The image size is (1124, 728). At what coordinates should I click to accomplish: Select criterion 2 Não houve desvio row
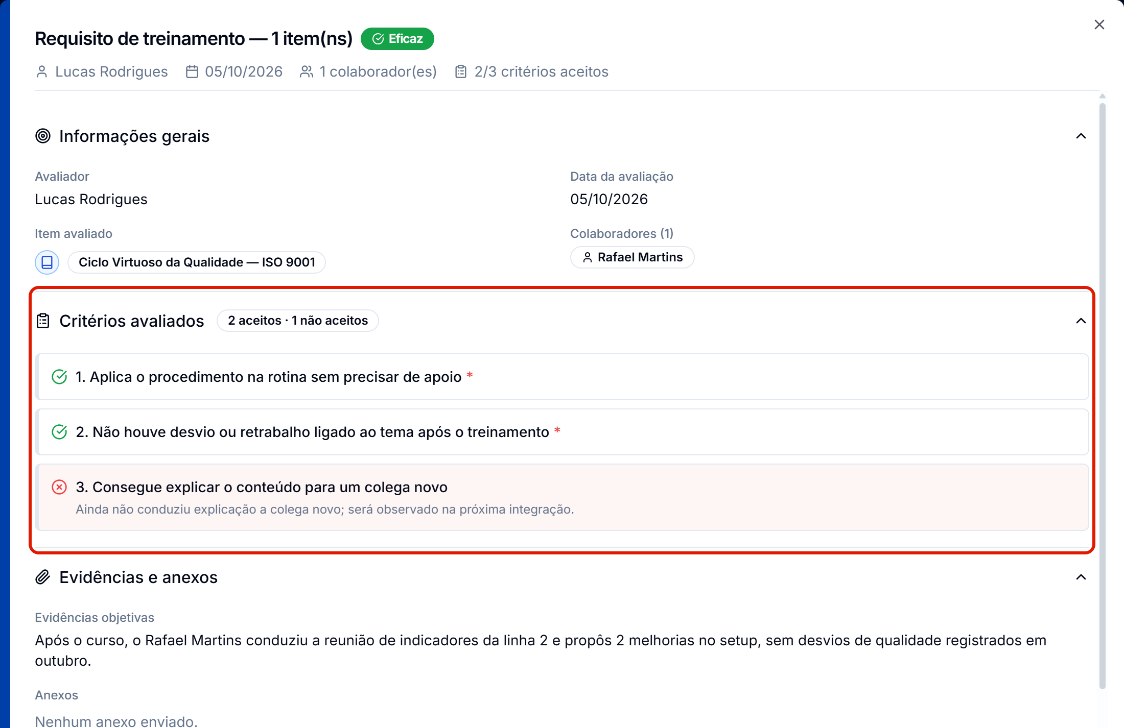[x=562, y=432]
